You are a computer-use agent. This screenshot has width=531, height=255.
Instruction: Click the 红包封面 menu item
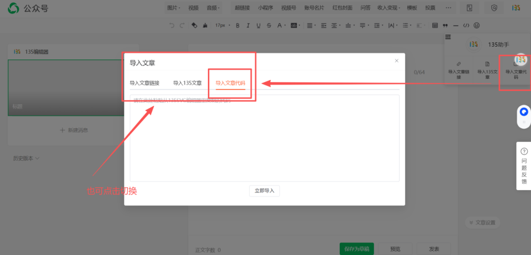pyautogui.click(x=342, y=8)
